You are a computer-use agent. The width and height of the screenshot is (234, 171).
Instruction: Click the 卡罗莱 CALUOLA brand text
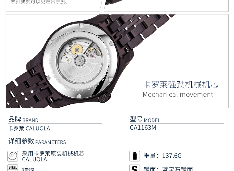(x=29, y=129)
